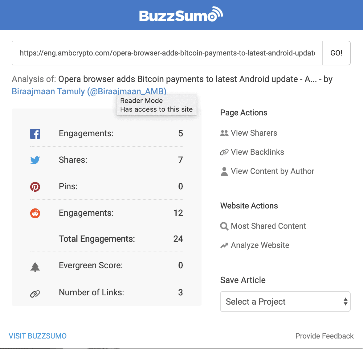
Task: Click the Provide Feedback link
Action: 324,336
